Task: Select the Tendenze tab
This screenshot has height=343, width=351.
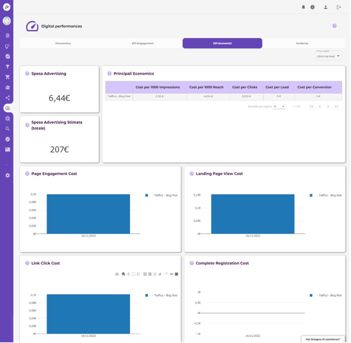Action: pos(302,44)
